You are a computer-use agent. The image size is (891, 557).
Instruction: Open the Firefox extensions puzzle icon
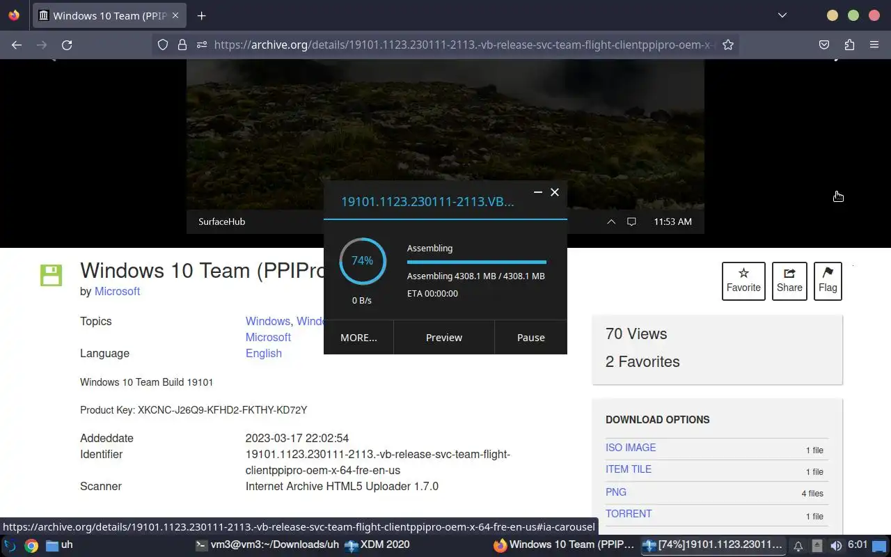(x=849, y=45)
